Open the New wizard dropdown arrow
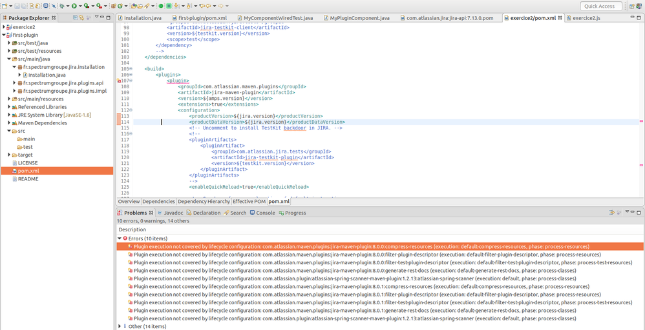 pos(11,6)
